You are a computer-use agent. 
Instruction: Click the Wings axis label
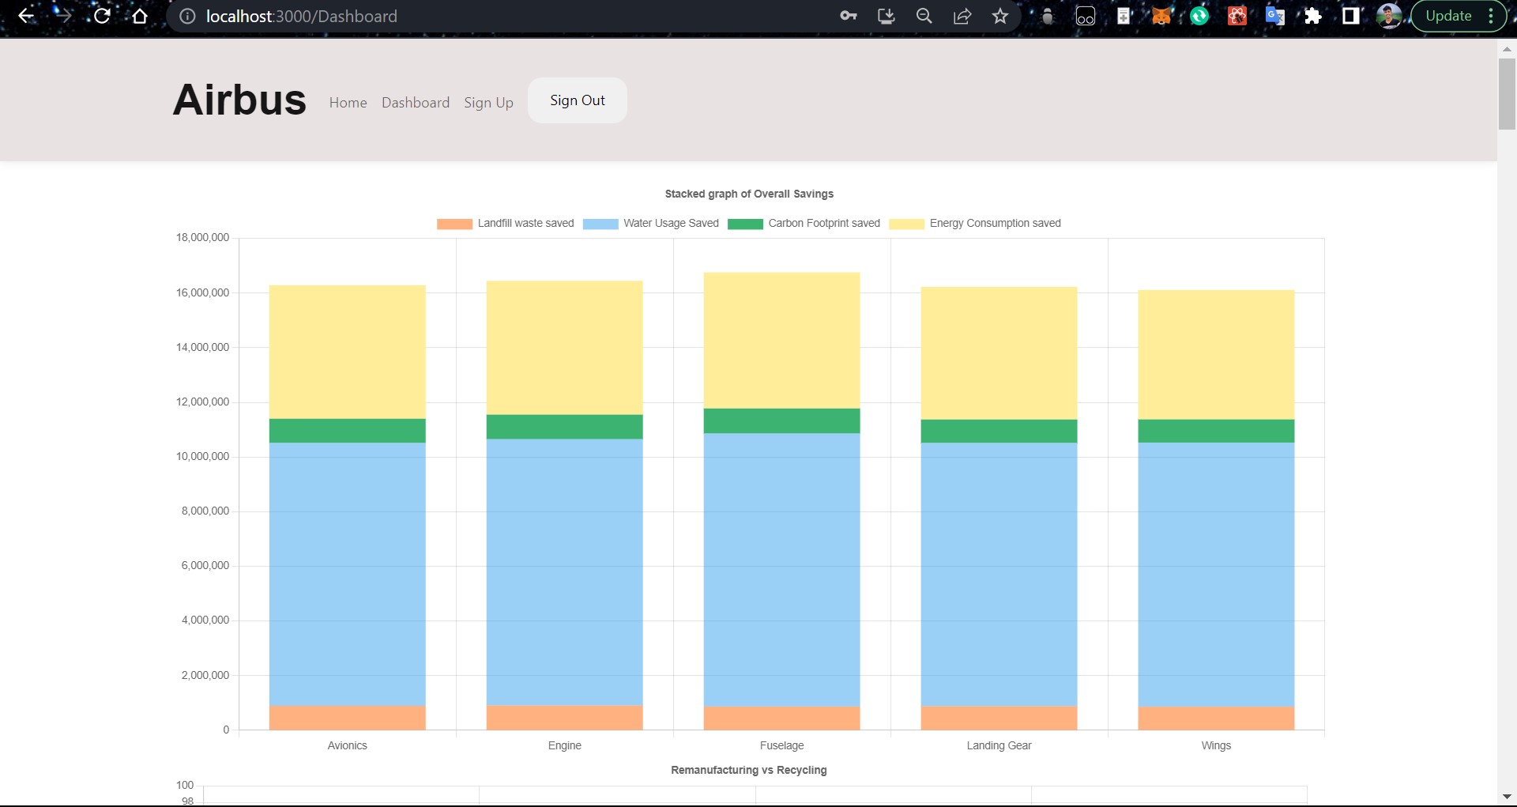point(1217,745)
